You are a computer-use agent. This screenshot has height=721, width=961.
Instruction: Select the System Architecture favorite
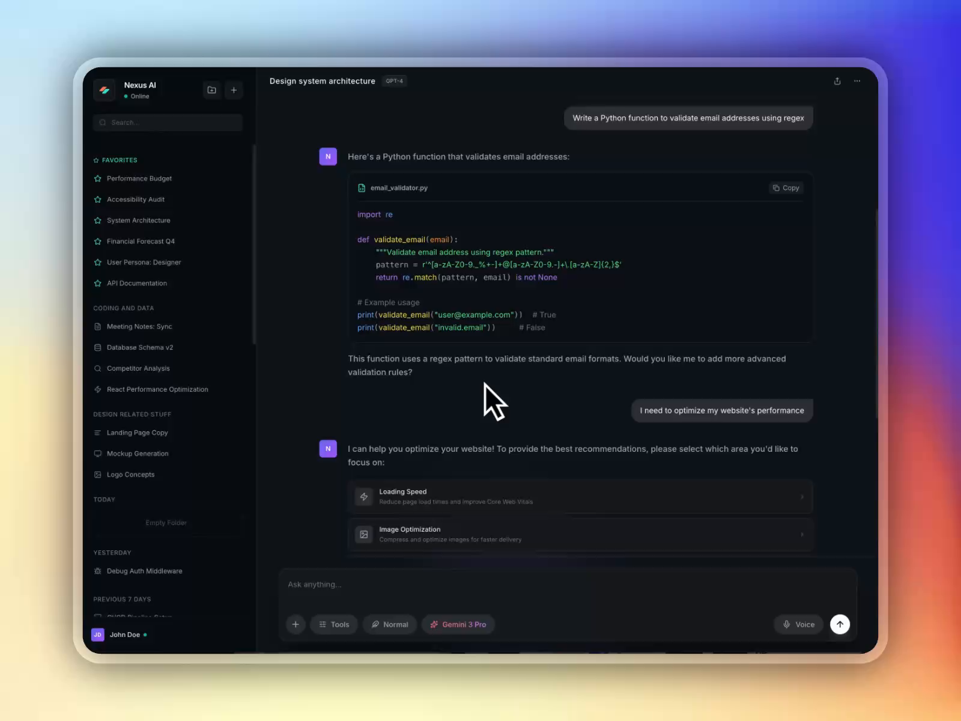pyautogui.click(x=138, y=220)
